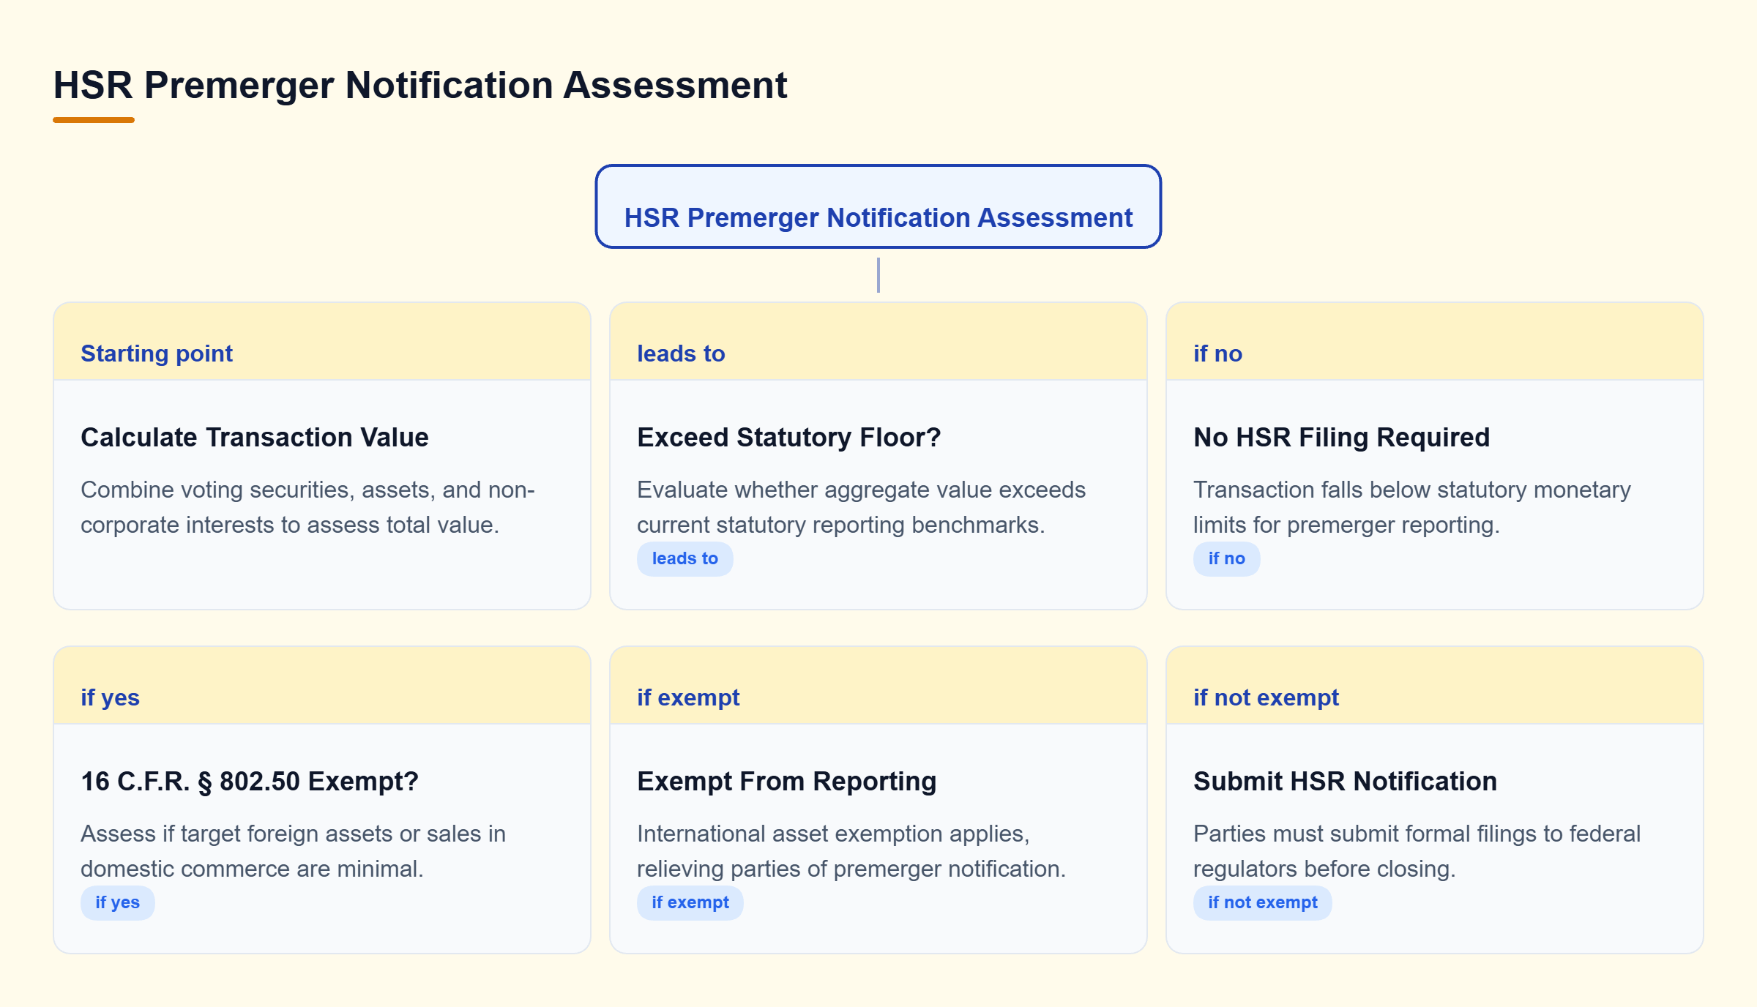This screenshot has width=1757, height=1007.
Task: Select the 'if exempt' pill badge
Action: coord(690,902)
